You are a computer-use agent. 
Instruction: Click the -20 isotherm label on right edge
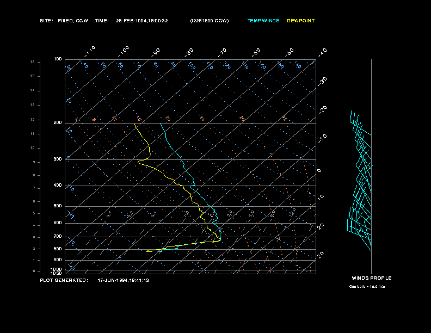[x=322, y=110]
